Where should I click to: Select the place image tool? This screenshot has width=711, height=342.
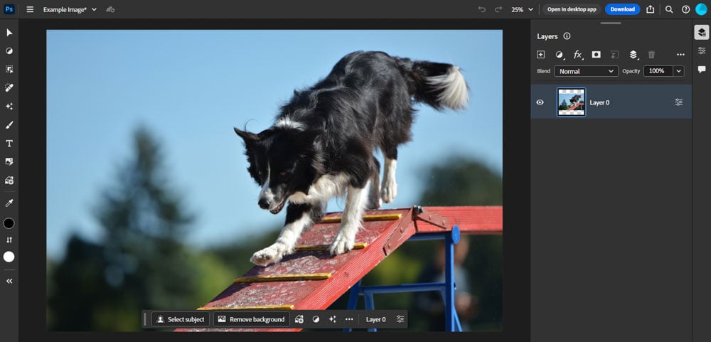(x=9, y=161)
